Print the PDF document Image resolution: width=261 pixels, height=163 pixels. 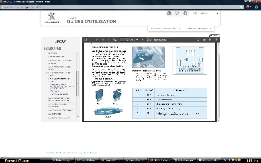click(x=204, y=40)
